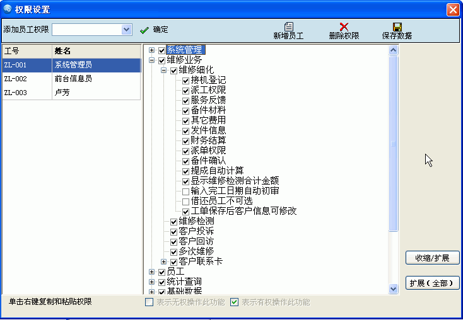The image size is (463, 320).
Task: Click the tree vertical scrollbar thumb
Action: pos(394,144)
